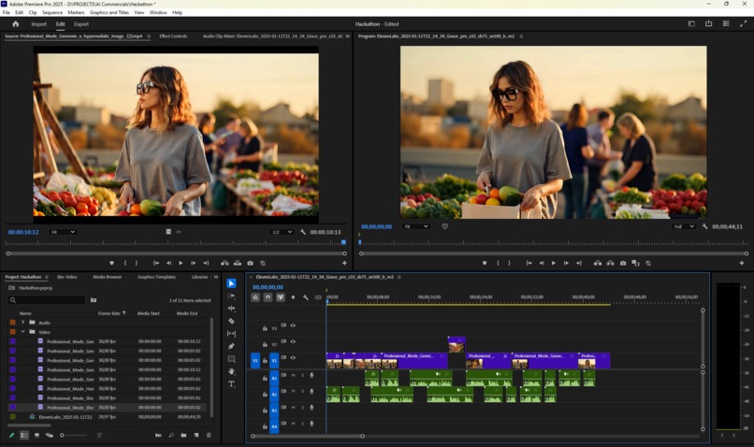
Task: Toggle snapping in the timeline
Action: 268,297
